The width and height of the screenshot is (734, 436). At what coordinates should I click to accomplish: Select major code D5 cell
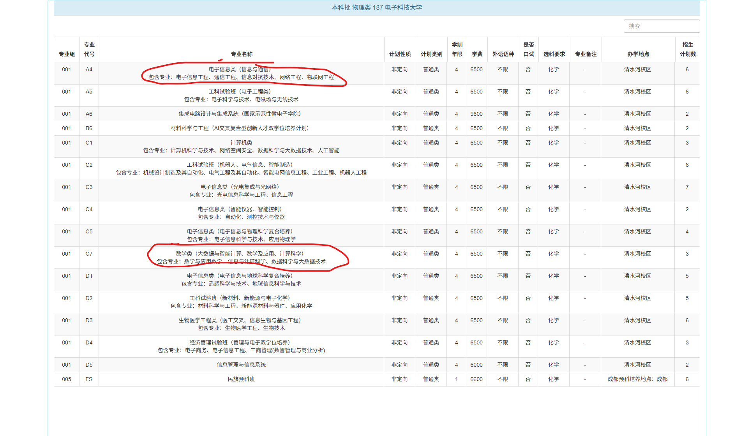[89, 365]
